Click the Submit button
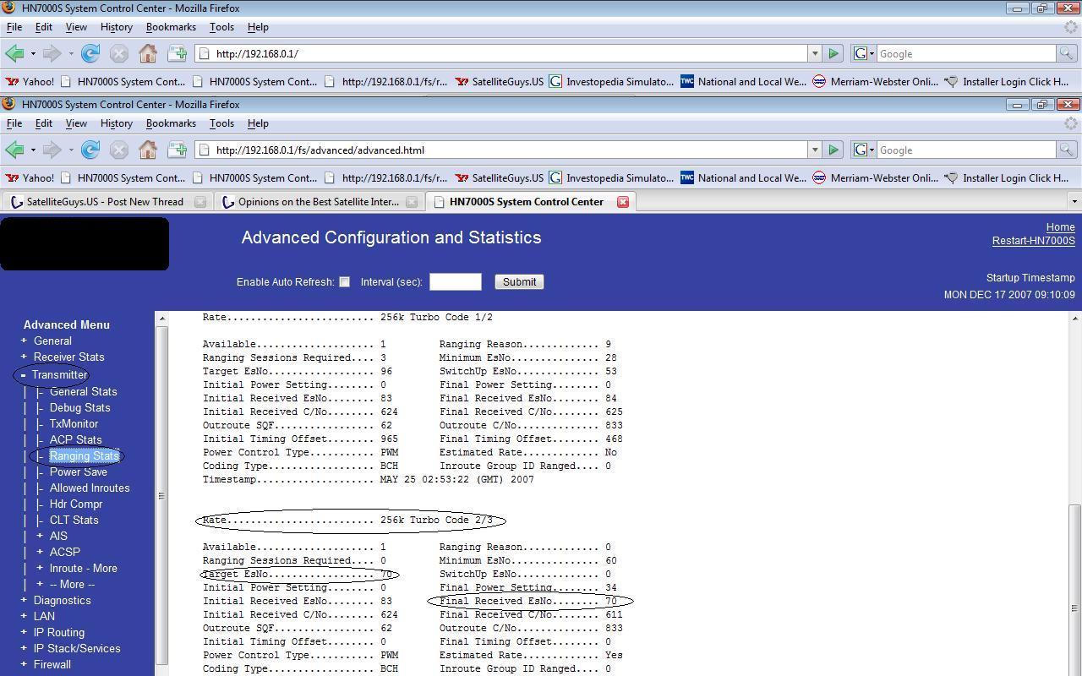The width and height of the screenshot is (1082, 676). [519, 281]
